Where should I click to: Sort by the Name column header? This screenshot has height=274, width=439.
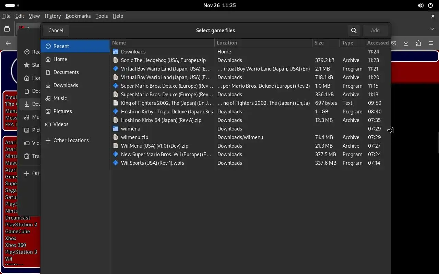[x=162, y=43]
